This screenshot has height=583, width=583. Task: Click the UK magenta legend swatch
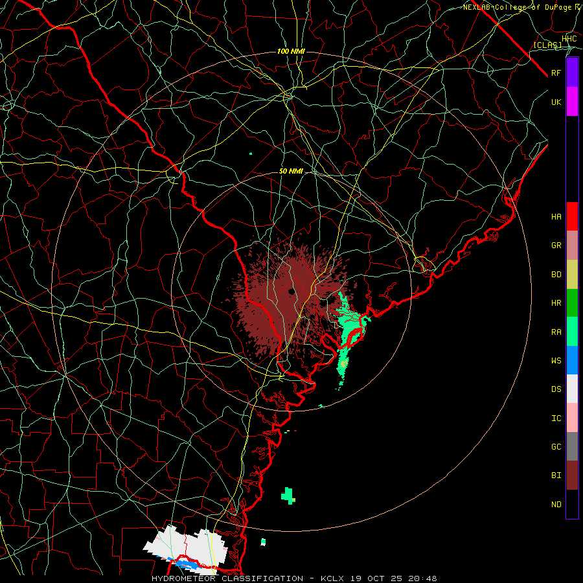pyautogui.click(x=572, y=102)
